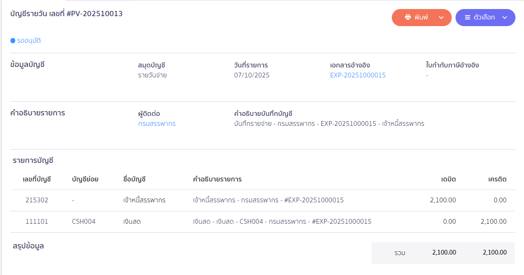The height and width of the screenshot is (275, 524).
Task: Click the printer icon in the พิมพ์ button
Action: point(408,17)
